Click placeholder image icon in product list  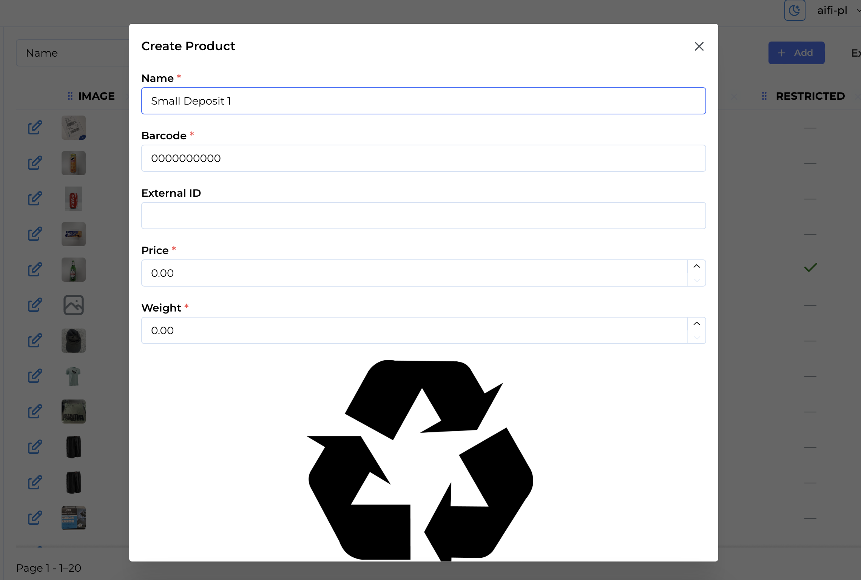[x=74, y=305]
